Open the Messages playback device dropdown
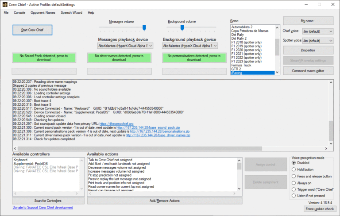The image size is (340, 216). coord(125,46)
